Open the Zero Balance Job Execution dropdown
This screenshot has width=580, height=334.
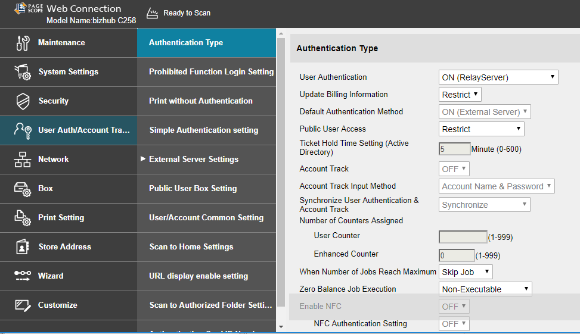click(x=485, y=289)
